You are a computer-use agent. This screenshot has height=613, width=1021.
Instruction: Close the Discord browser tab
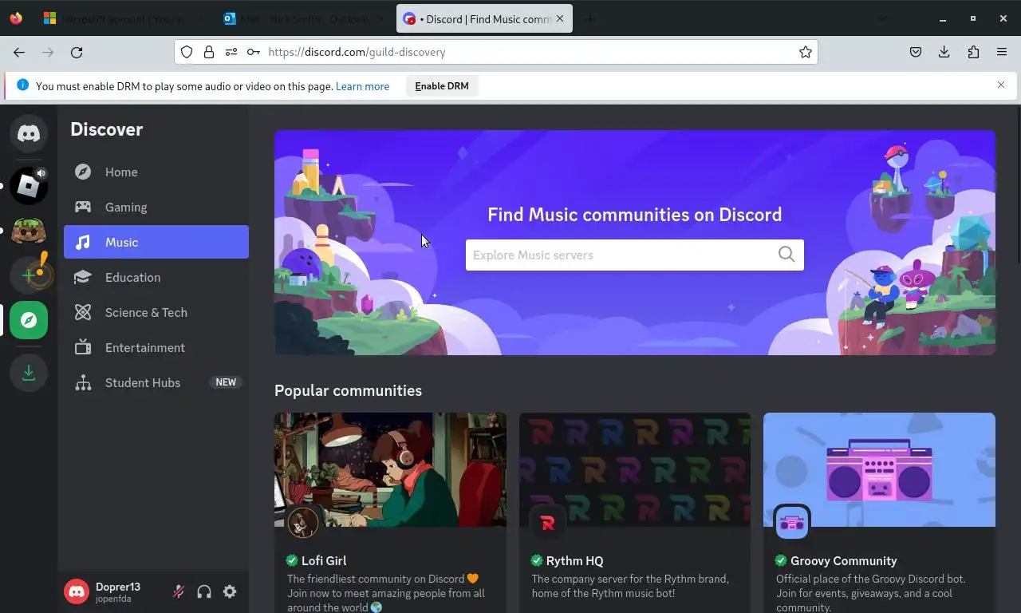560,18
